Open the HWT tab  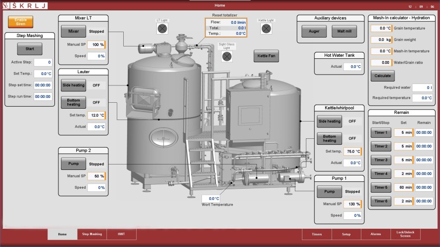(x=121, y=234)
